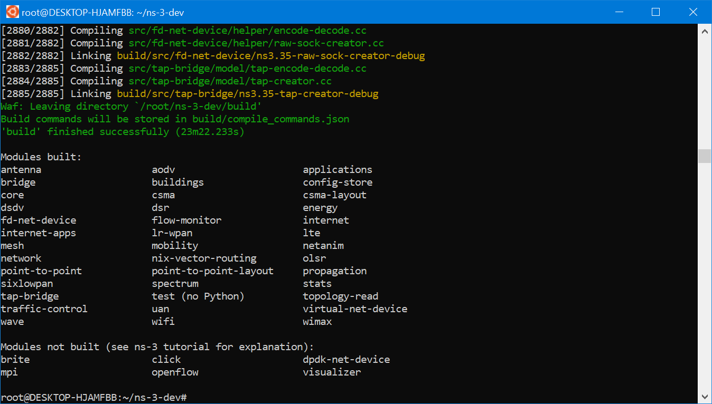Click the 'network' module name
Viewport: 712px width, 404px height.
[x=21, y=258]
